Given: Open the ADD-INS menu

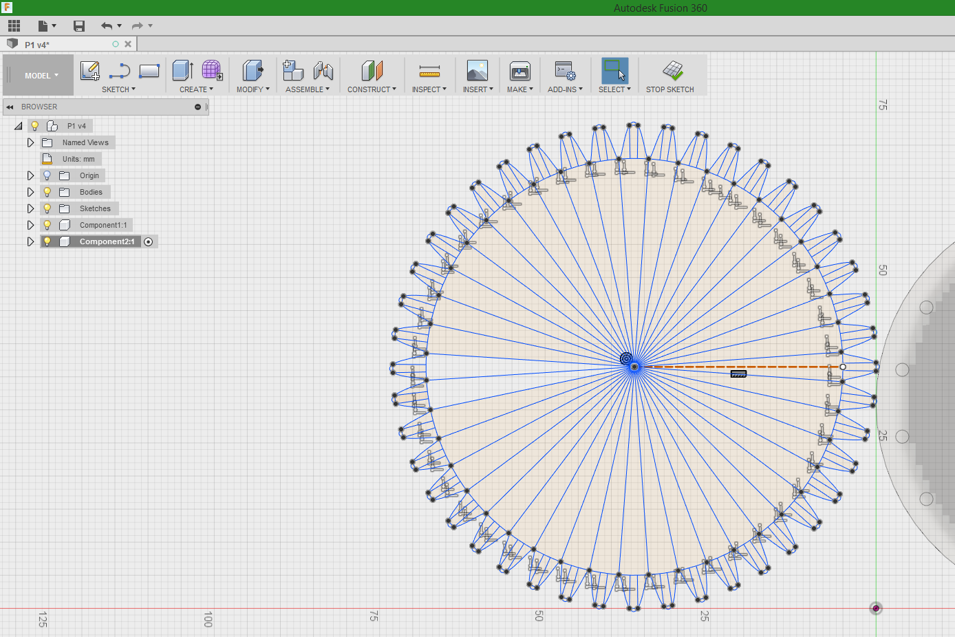Looking at the screenshot, I should [x=565, y=89].
